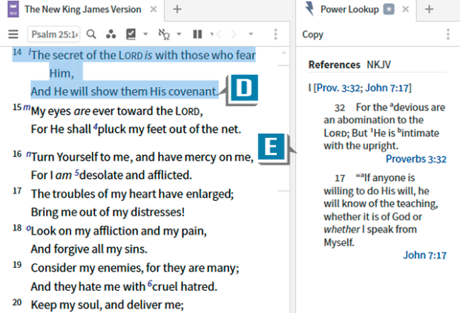This screenshot has height=313, width=460.
Task: Click the search magnifier icon
Action: coord(91,34)
